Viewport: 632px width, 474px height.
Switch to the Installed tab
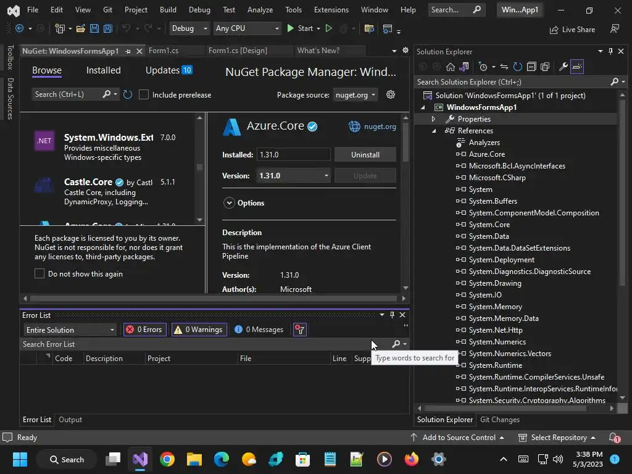pyautogui.click(x=103, y=70)
